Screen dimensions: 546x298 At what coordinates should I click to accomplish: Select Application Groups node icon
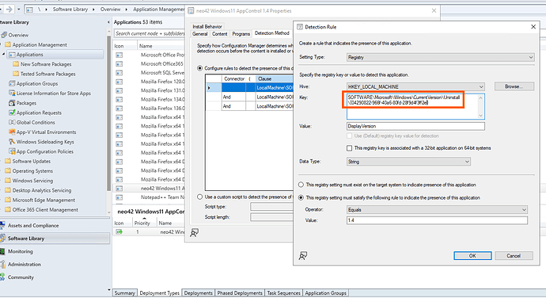(12, 84)
